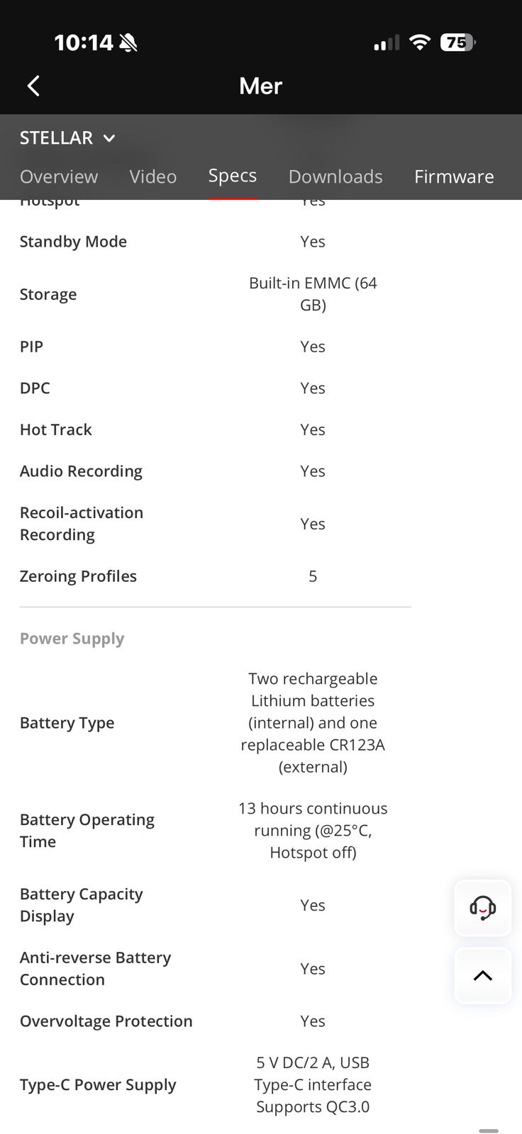Tap the silent mode bell icon
Viewport: 522px width, 1134px height.
tap(128, 43)
